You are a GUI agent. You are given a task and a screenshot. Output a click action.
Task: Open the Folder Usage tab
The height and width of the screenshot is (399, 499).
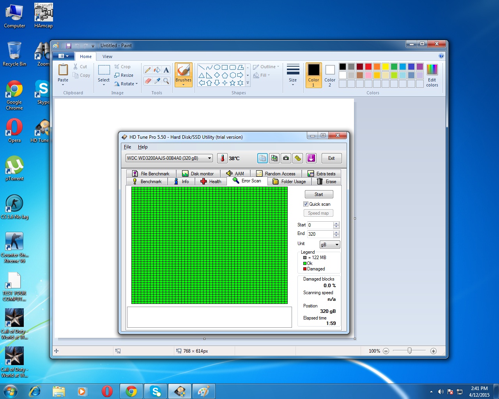pyautogui.click(x=289, y=182)
